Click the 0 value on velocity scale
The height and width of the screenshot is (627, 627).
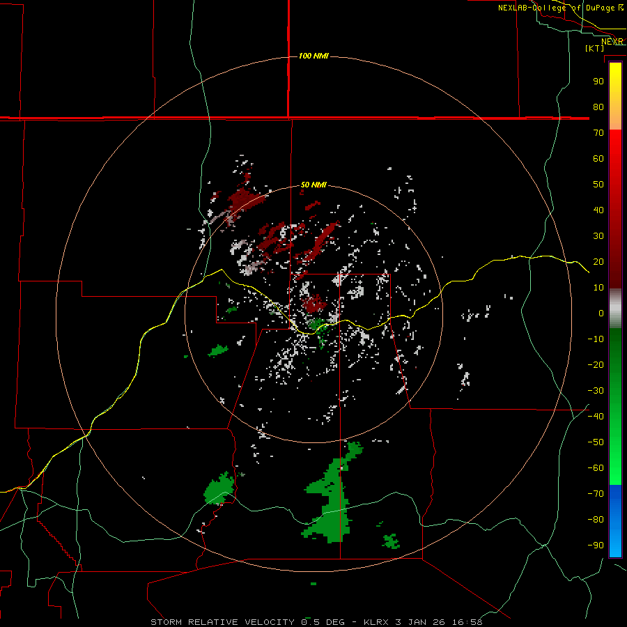coord(601,313)
